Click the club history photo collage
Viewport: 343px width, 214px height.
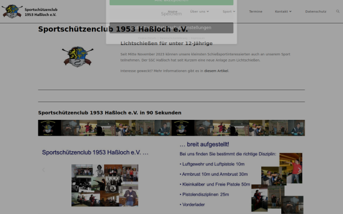105,185
